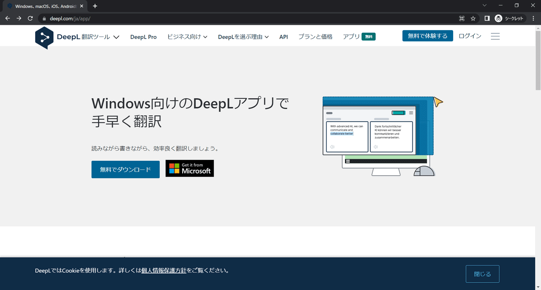Open the DeepL Pro page

click(143, 37)
